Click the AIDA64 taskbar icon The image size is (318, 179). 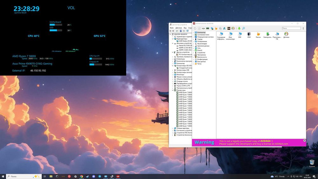[x=118, y=176]
